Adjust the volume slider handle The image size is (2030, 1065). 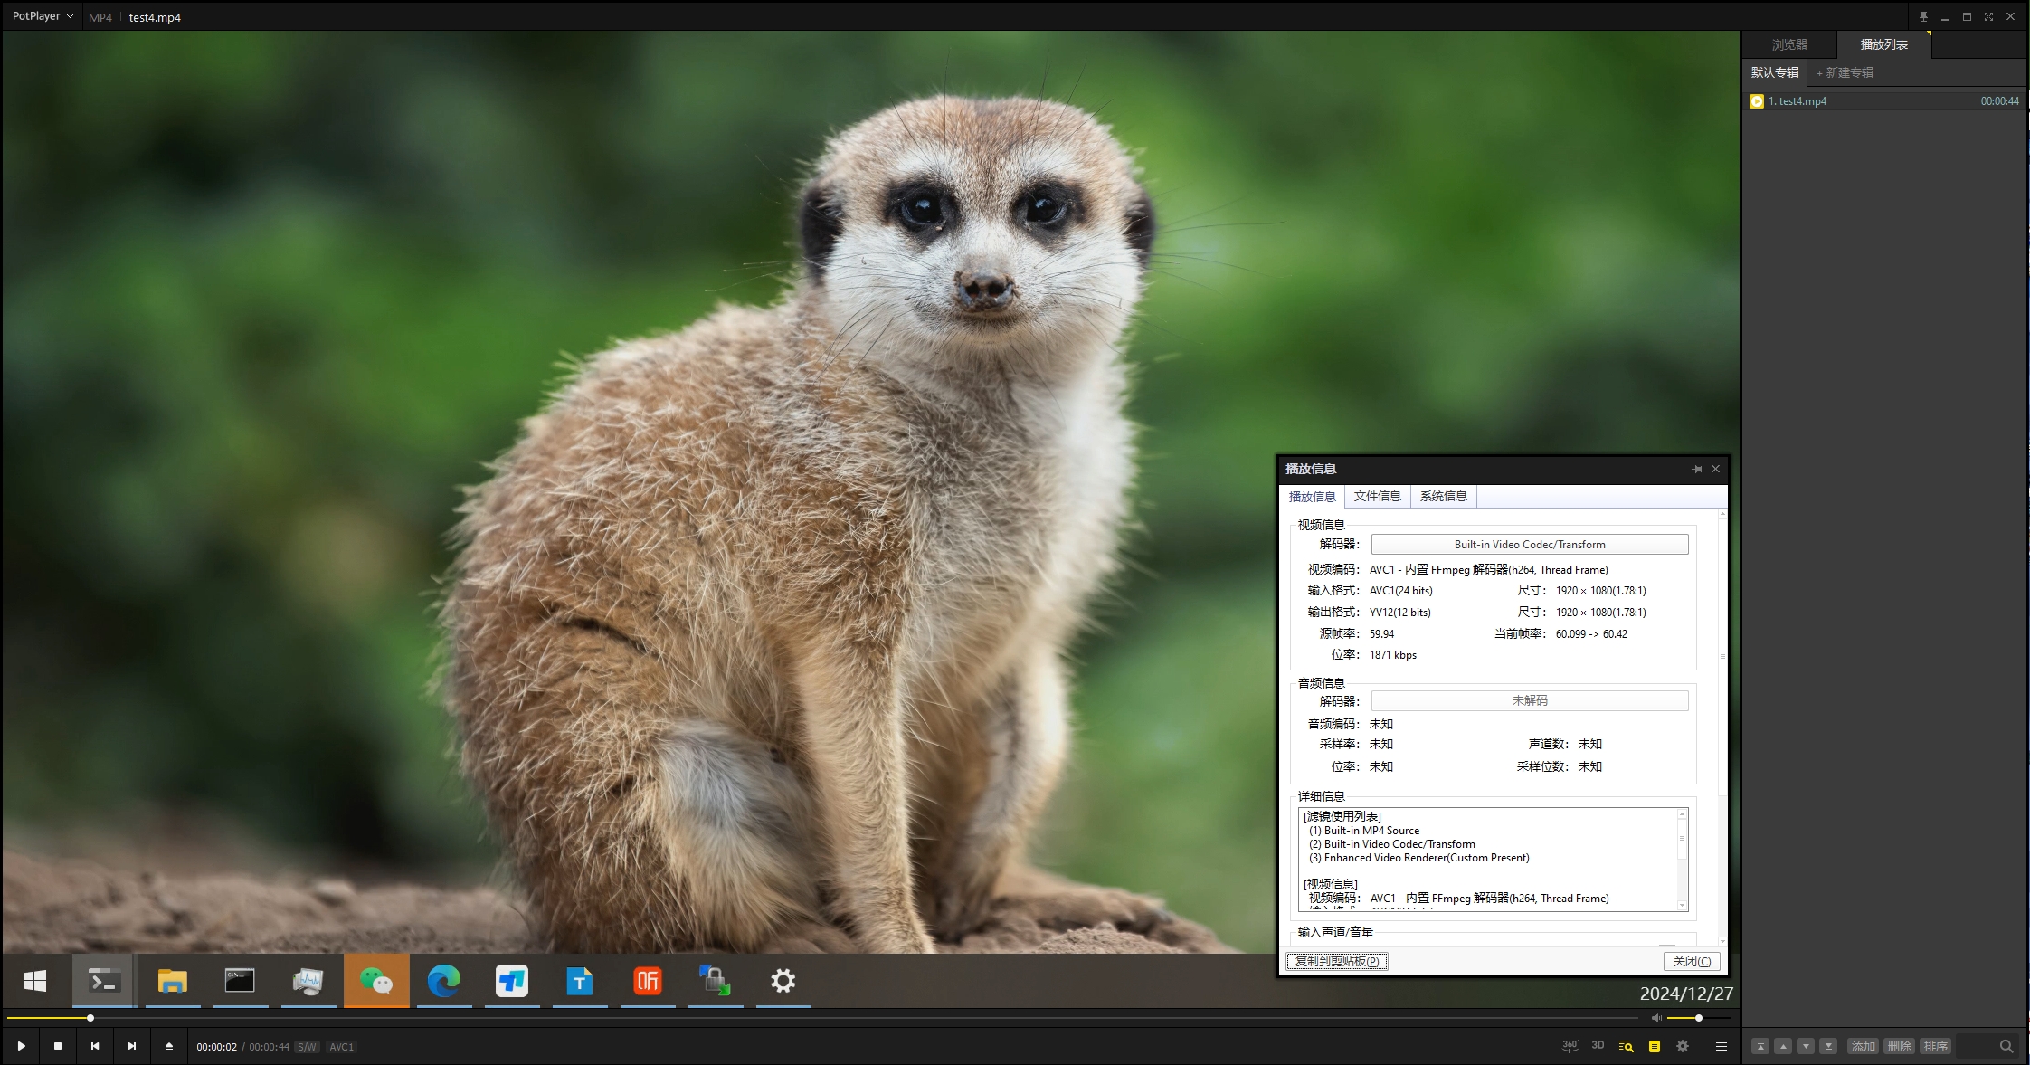(x=1699, y=1018)
